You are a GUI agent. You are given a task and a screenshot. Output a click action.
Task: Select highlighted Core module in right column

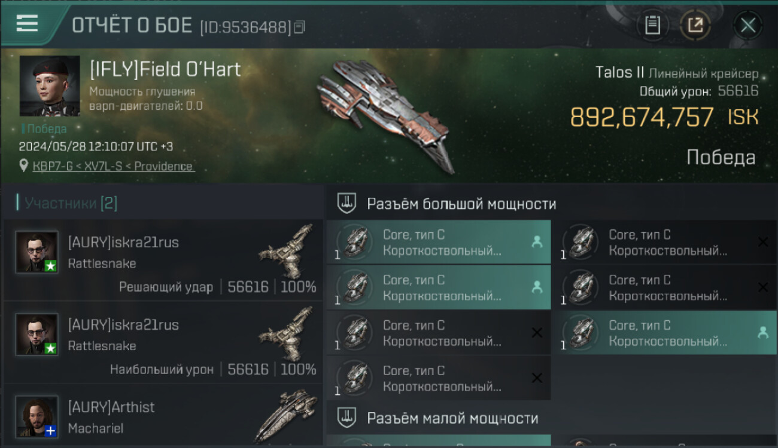pyautogui.click(x=665, y=333)
